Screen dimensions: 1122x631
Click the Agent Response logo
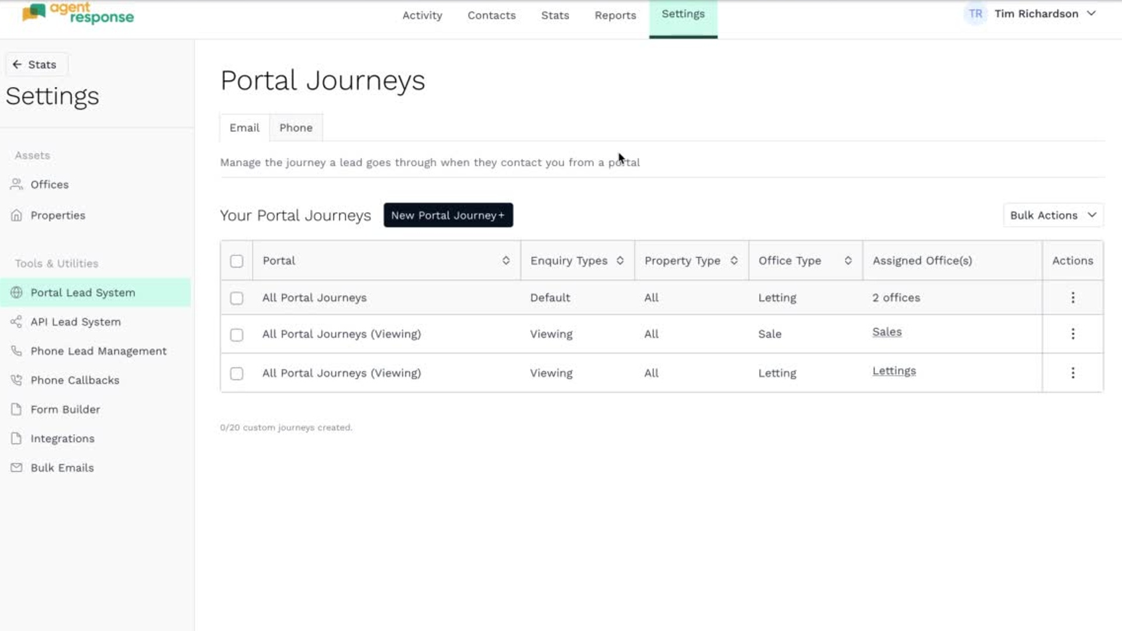(78, 13)
